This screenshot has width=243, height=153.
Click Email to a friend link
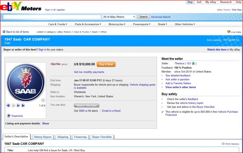[x=111, y=111]
